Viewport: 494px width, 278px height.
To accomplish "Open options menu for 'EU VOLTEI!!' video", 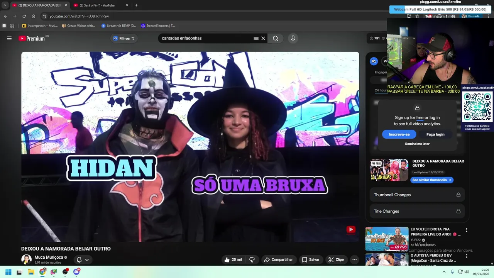I will [467, 230].
